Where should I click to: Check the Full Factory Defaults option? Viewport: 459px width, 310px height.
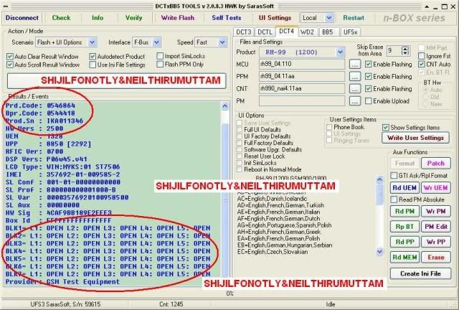[240, 143]
